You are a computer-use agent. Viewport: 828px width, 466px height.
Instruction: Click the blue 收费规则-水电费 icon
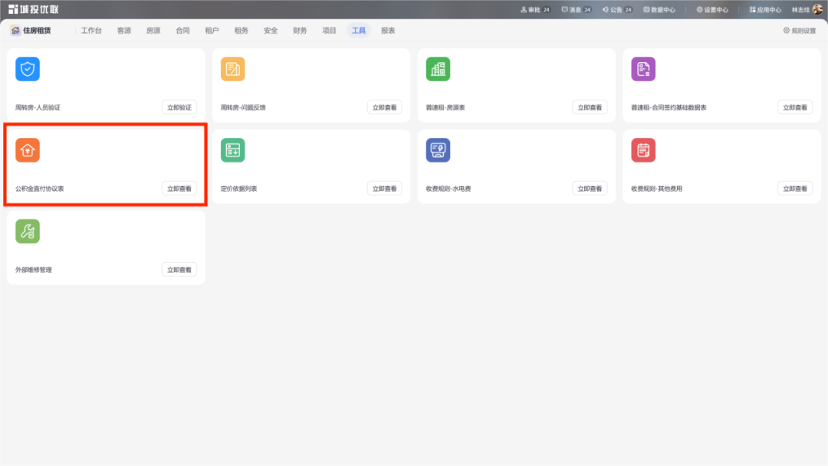point(438,150)
